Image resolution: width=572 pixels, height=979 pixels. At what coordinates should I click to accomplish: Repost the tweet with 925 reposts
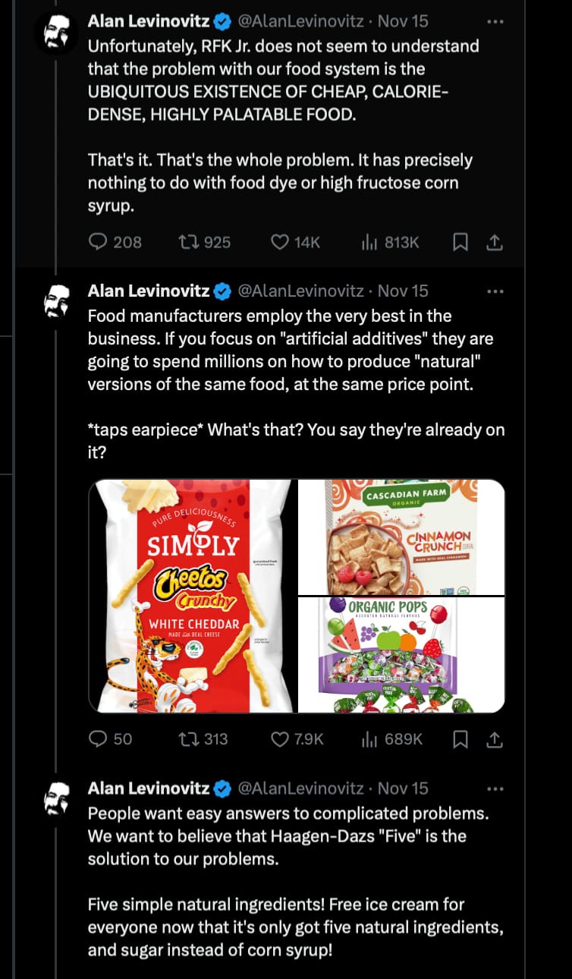(x=204, y=242)
